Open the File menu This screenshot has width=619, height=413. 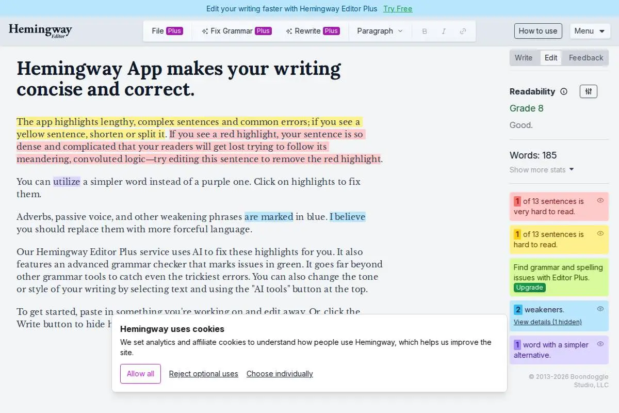[x=167, y=31]
